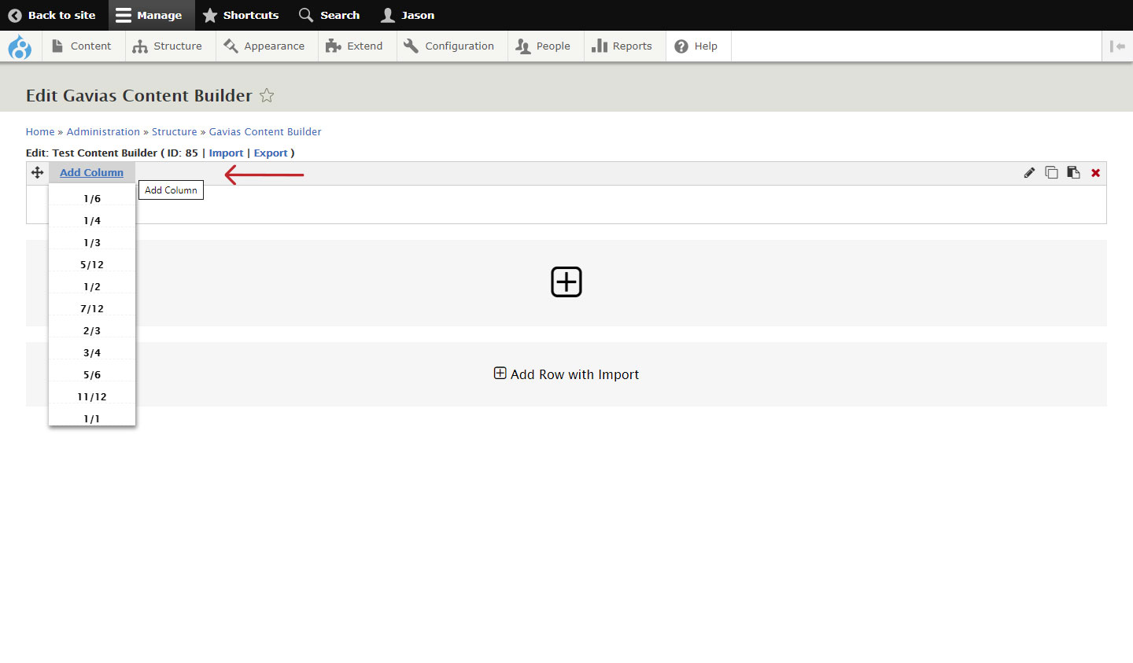Follow the Administration breadcrumb link
Screen dimensions: 1133x663
(103, 132)
